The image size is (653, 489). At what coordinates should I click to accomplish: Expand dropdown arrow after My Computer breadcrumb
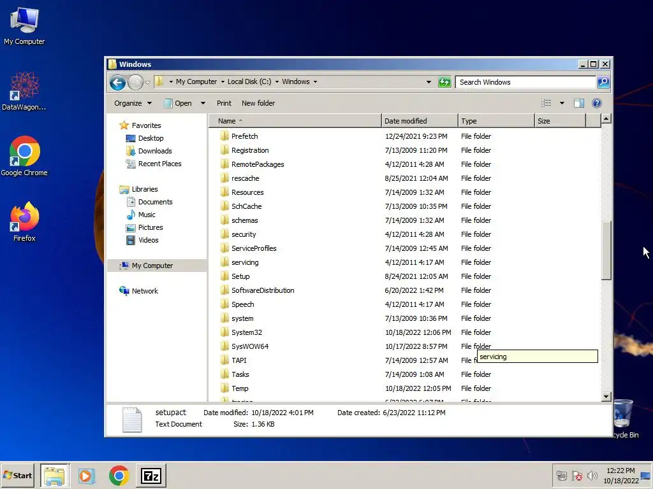[223, 82]
